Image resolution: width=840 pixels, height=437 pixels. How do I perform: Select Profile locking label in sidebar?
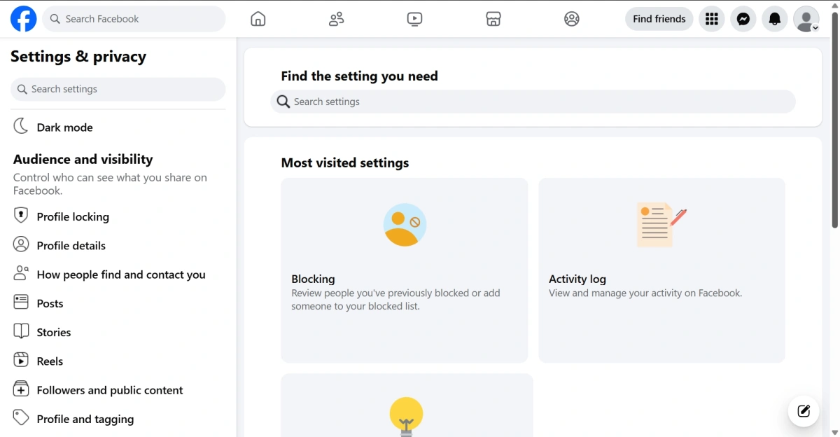pos(73,216)
